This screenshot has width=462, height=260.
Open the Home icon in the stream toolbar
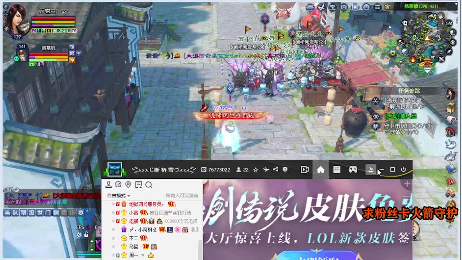coord(321,170)
